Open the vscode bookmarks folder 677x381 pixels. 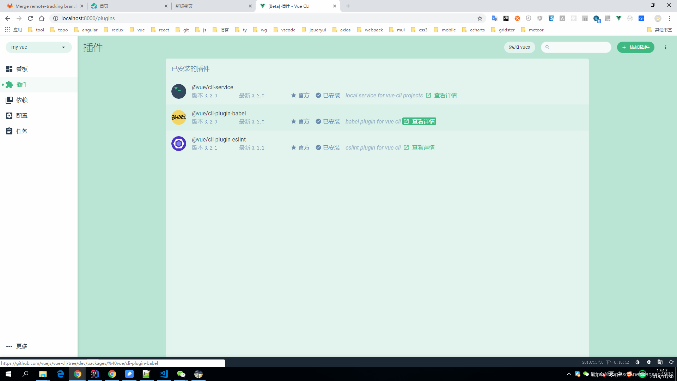point(285,30)
